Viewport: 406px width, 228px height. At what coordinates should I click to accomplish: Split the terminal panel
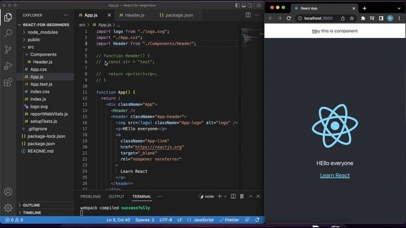coord(233,196)
